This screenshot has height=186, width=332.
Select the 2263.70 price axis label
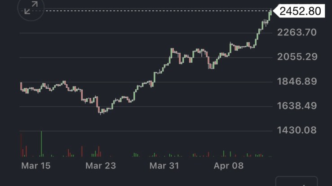297,32
